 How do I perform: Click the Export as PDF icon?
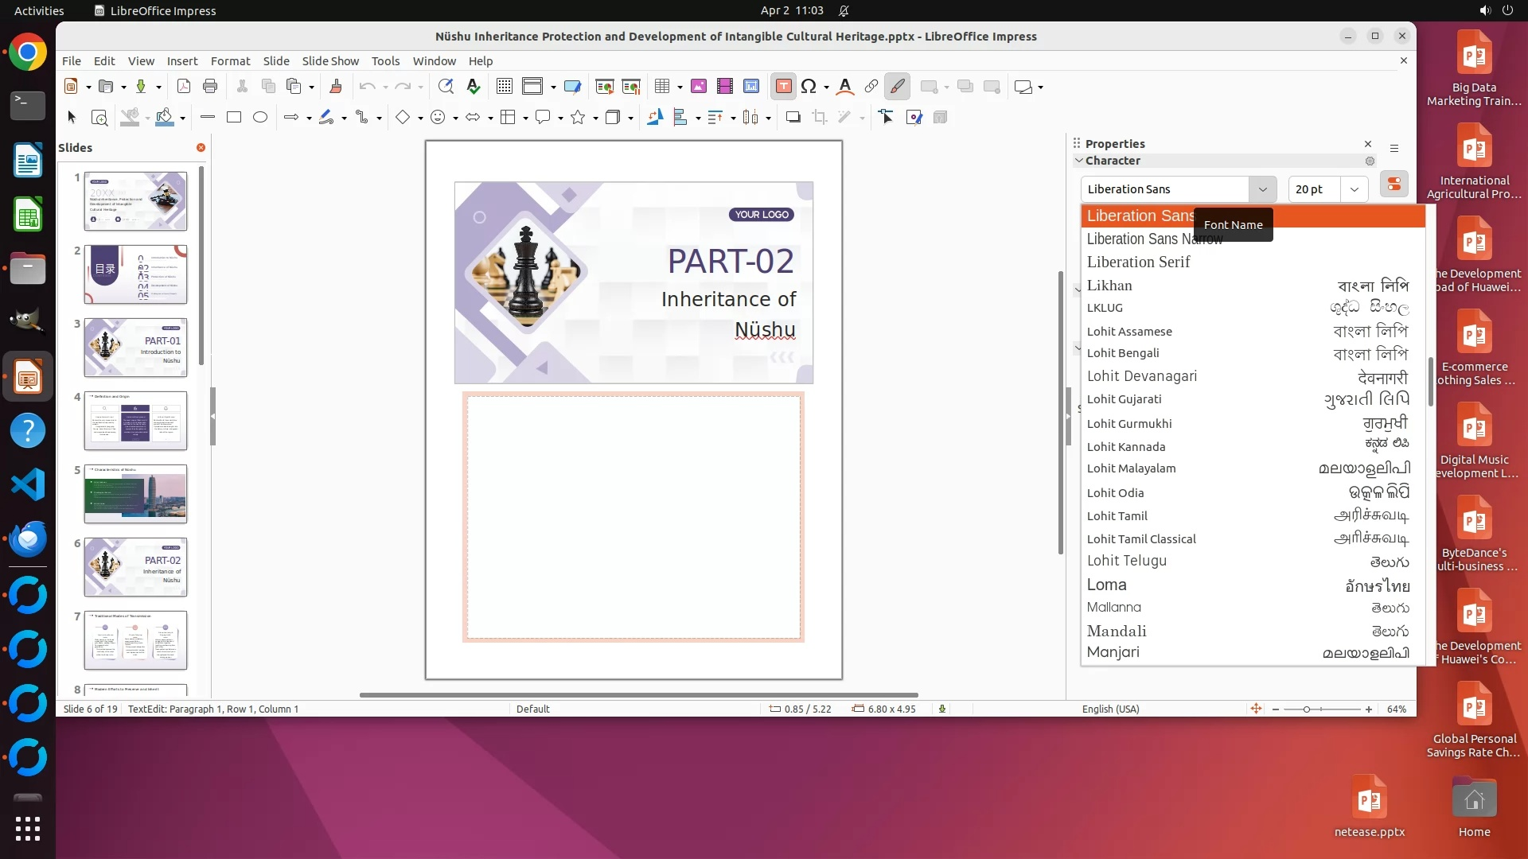pos(184,87)
